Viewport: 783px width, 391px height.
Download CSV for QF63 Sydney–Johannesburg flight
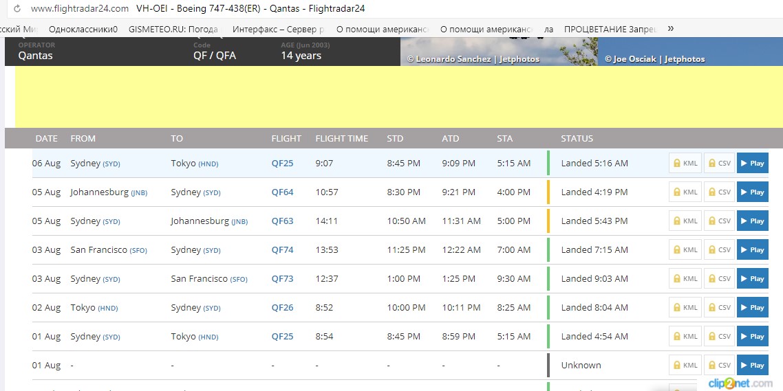[x=719, y=221]
